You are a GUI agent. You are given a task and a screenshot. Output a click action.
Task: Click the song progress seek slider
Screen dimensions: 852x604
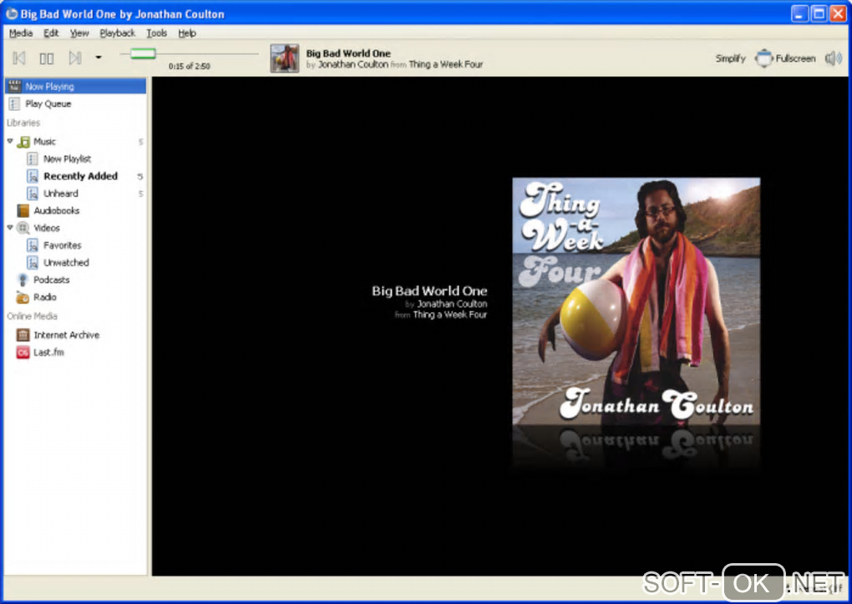point(189,53)
